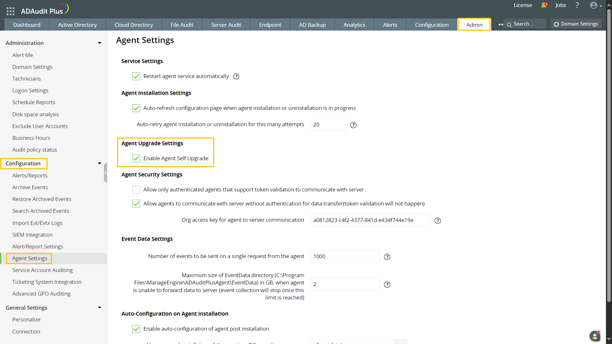Collapse the Configuration sidebar section arrow
The width and height of the screenshot is (612, 344).
pos(100,163)
